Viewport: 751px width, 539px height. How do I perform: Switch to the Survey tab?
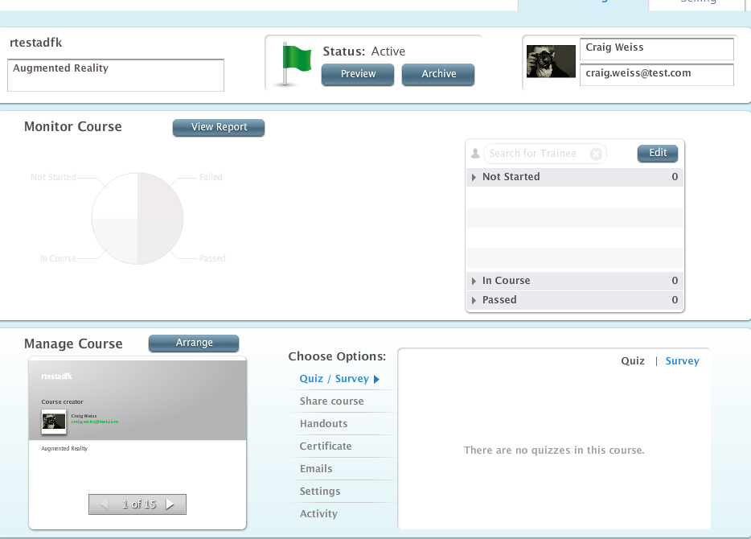(x=682, y=361)
